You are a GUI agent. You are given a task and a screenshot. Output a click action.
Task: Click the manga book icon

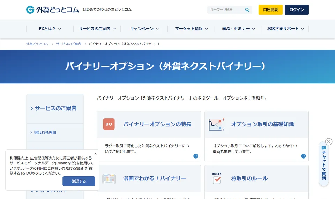pyautogui.click(x=109, y=178)
